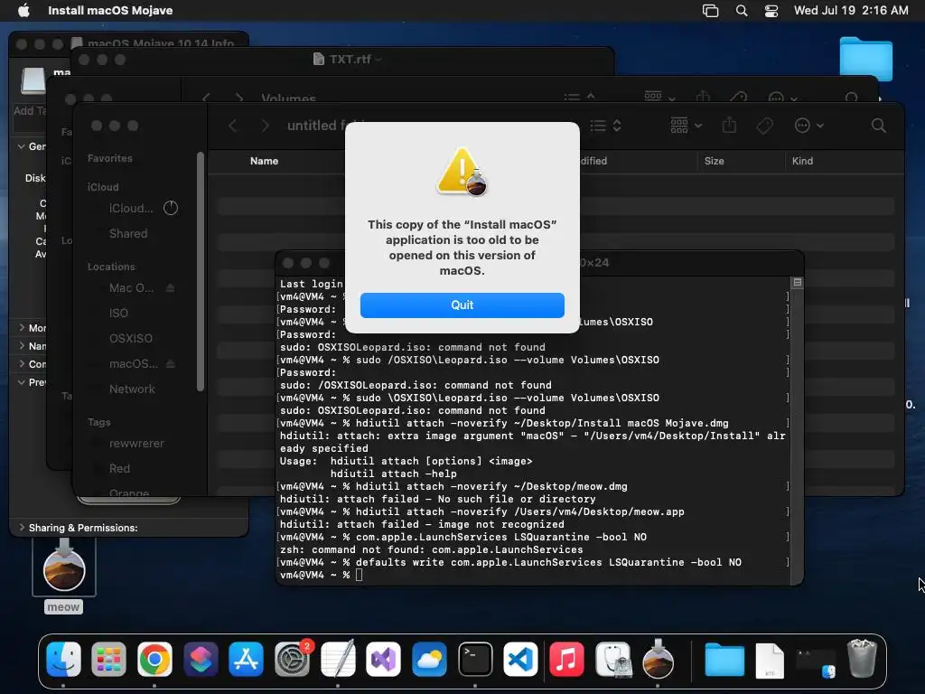Click search icon in untitled folder window

pos(878,125)
